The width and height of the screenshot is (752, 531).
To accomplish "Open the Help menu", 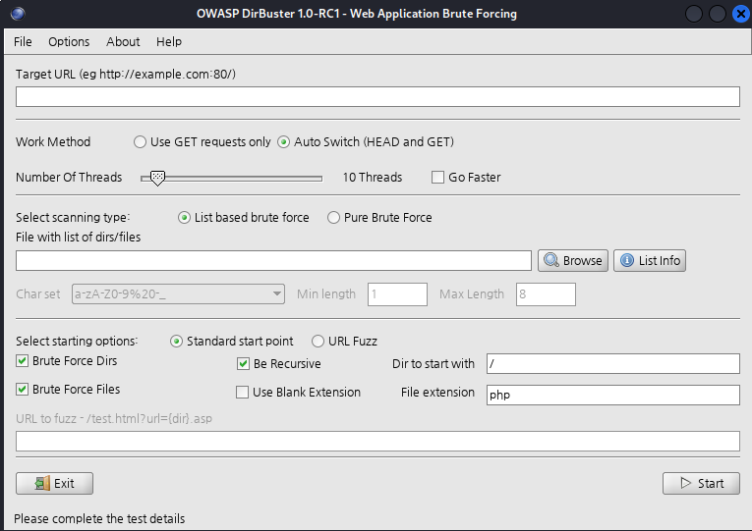I will tap(169, 41).
